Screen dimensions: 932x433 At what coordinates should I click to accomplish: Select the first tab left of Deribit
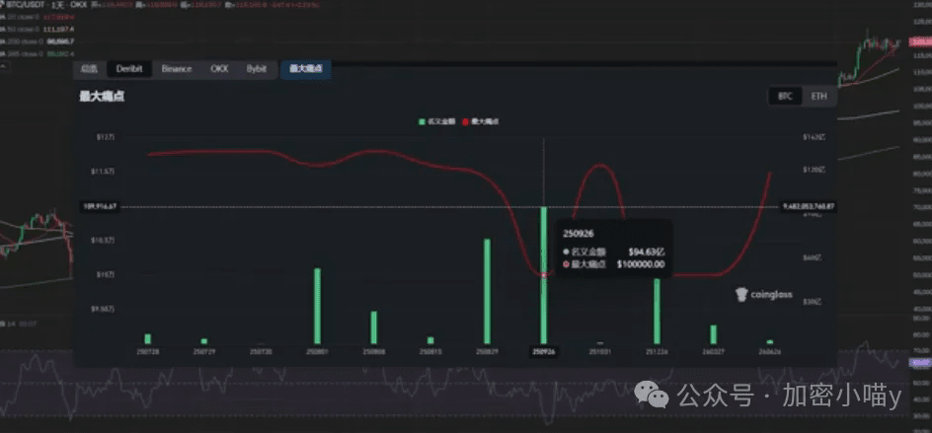[90, 69]
